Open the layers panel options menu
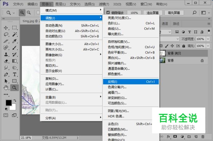The image size is (213, 141). coord(209,24)
